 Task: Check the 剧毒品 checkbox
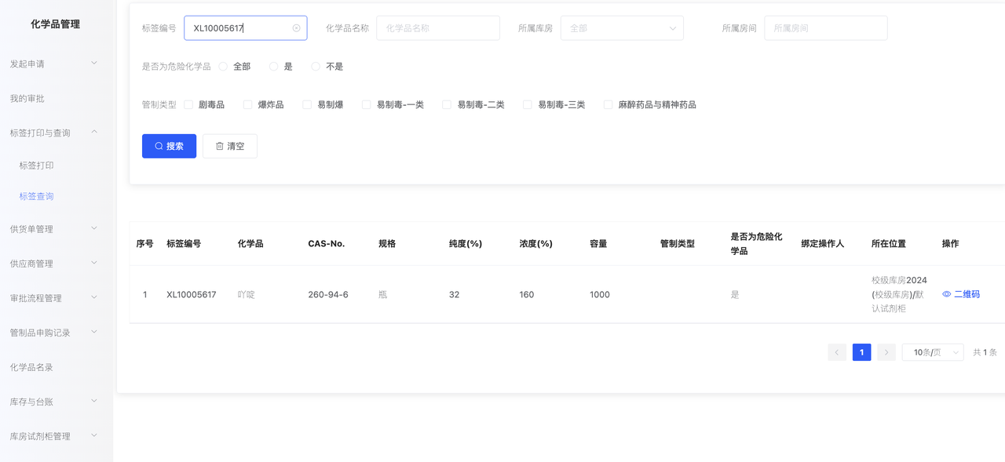188,104
